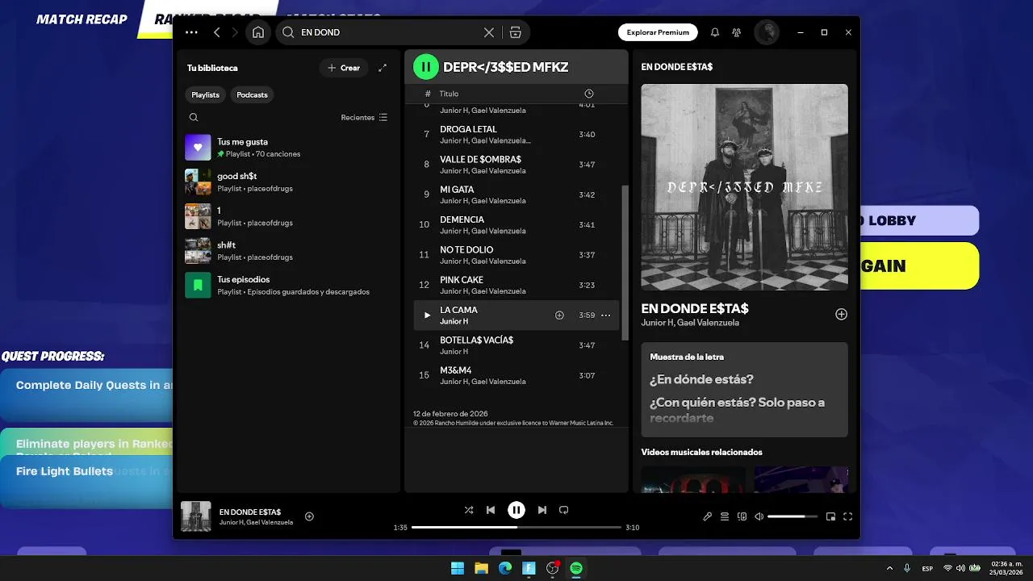Search within Tu biblioteca
This screenshot has width=1033, height=581.
click(x=194, y=117)
